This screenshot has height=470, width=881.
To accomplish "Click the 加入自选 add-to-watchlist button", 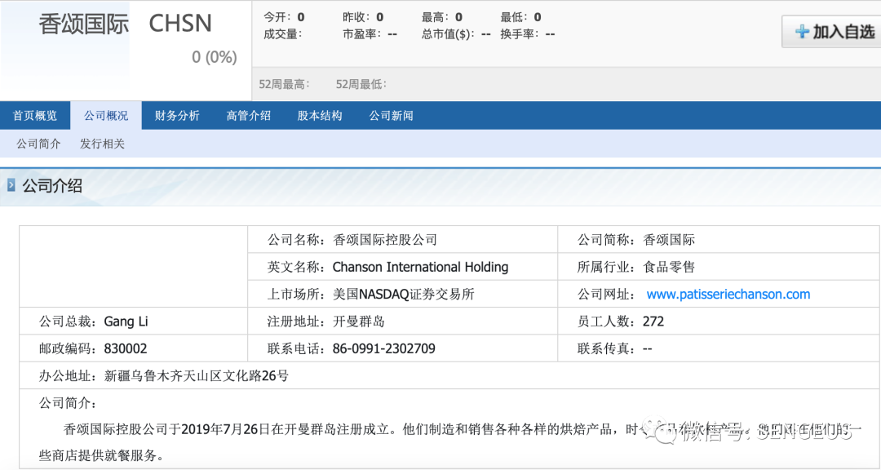I will (831, 32).
